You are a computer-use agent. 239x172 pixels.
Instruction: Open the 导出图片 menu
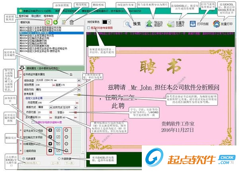(36, 16)
